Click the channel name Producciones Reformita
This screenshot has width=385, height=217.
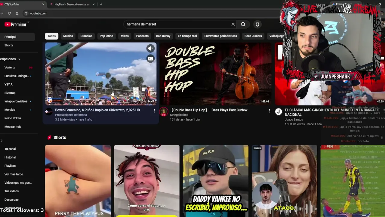71,115
